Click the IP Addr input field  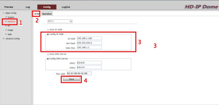point(89,38)
